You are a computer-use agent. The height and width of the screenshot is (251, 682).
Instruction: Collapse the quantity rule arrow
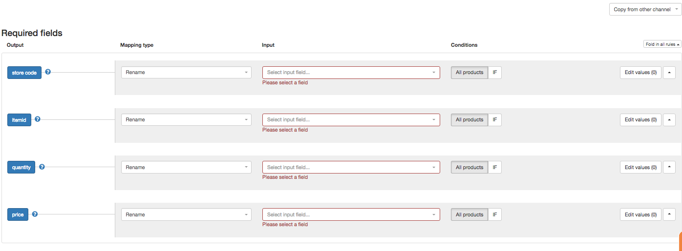(669, 167)
